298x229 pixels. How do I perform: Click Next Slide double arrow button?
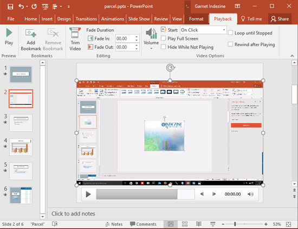[294, 197]
